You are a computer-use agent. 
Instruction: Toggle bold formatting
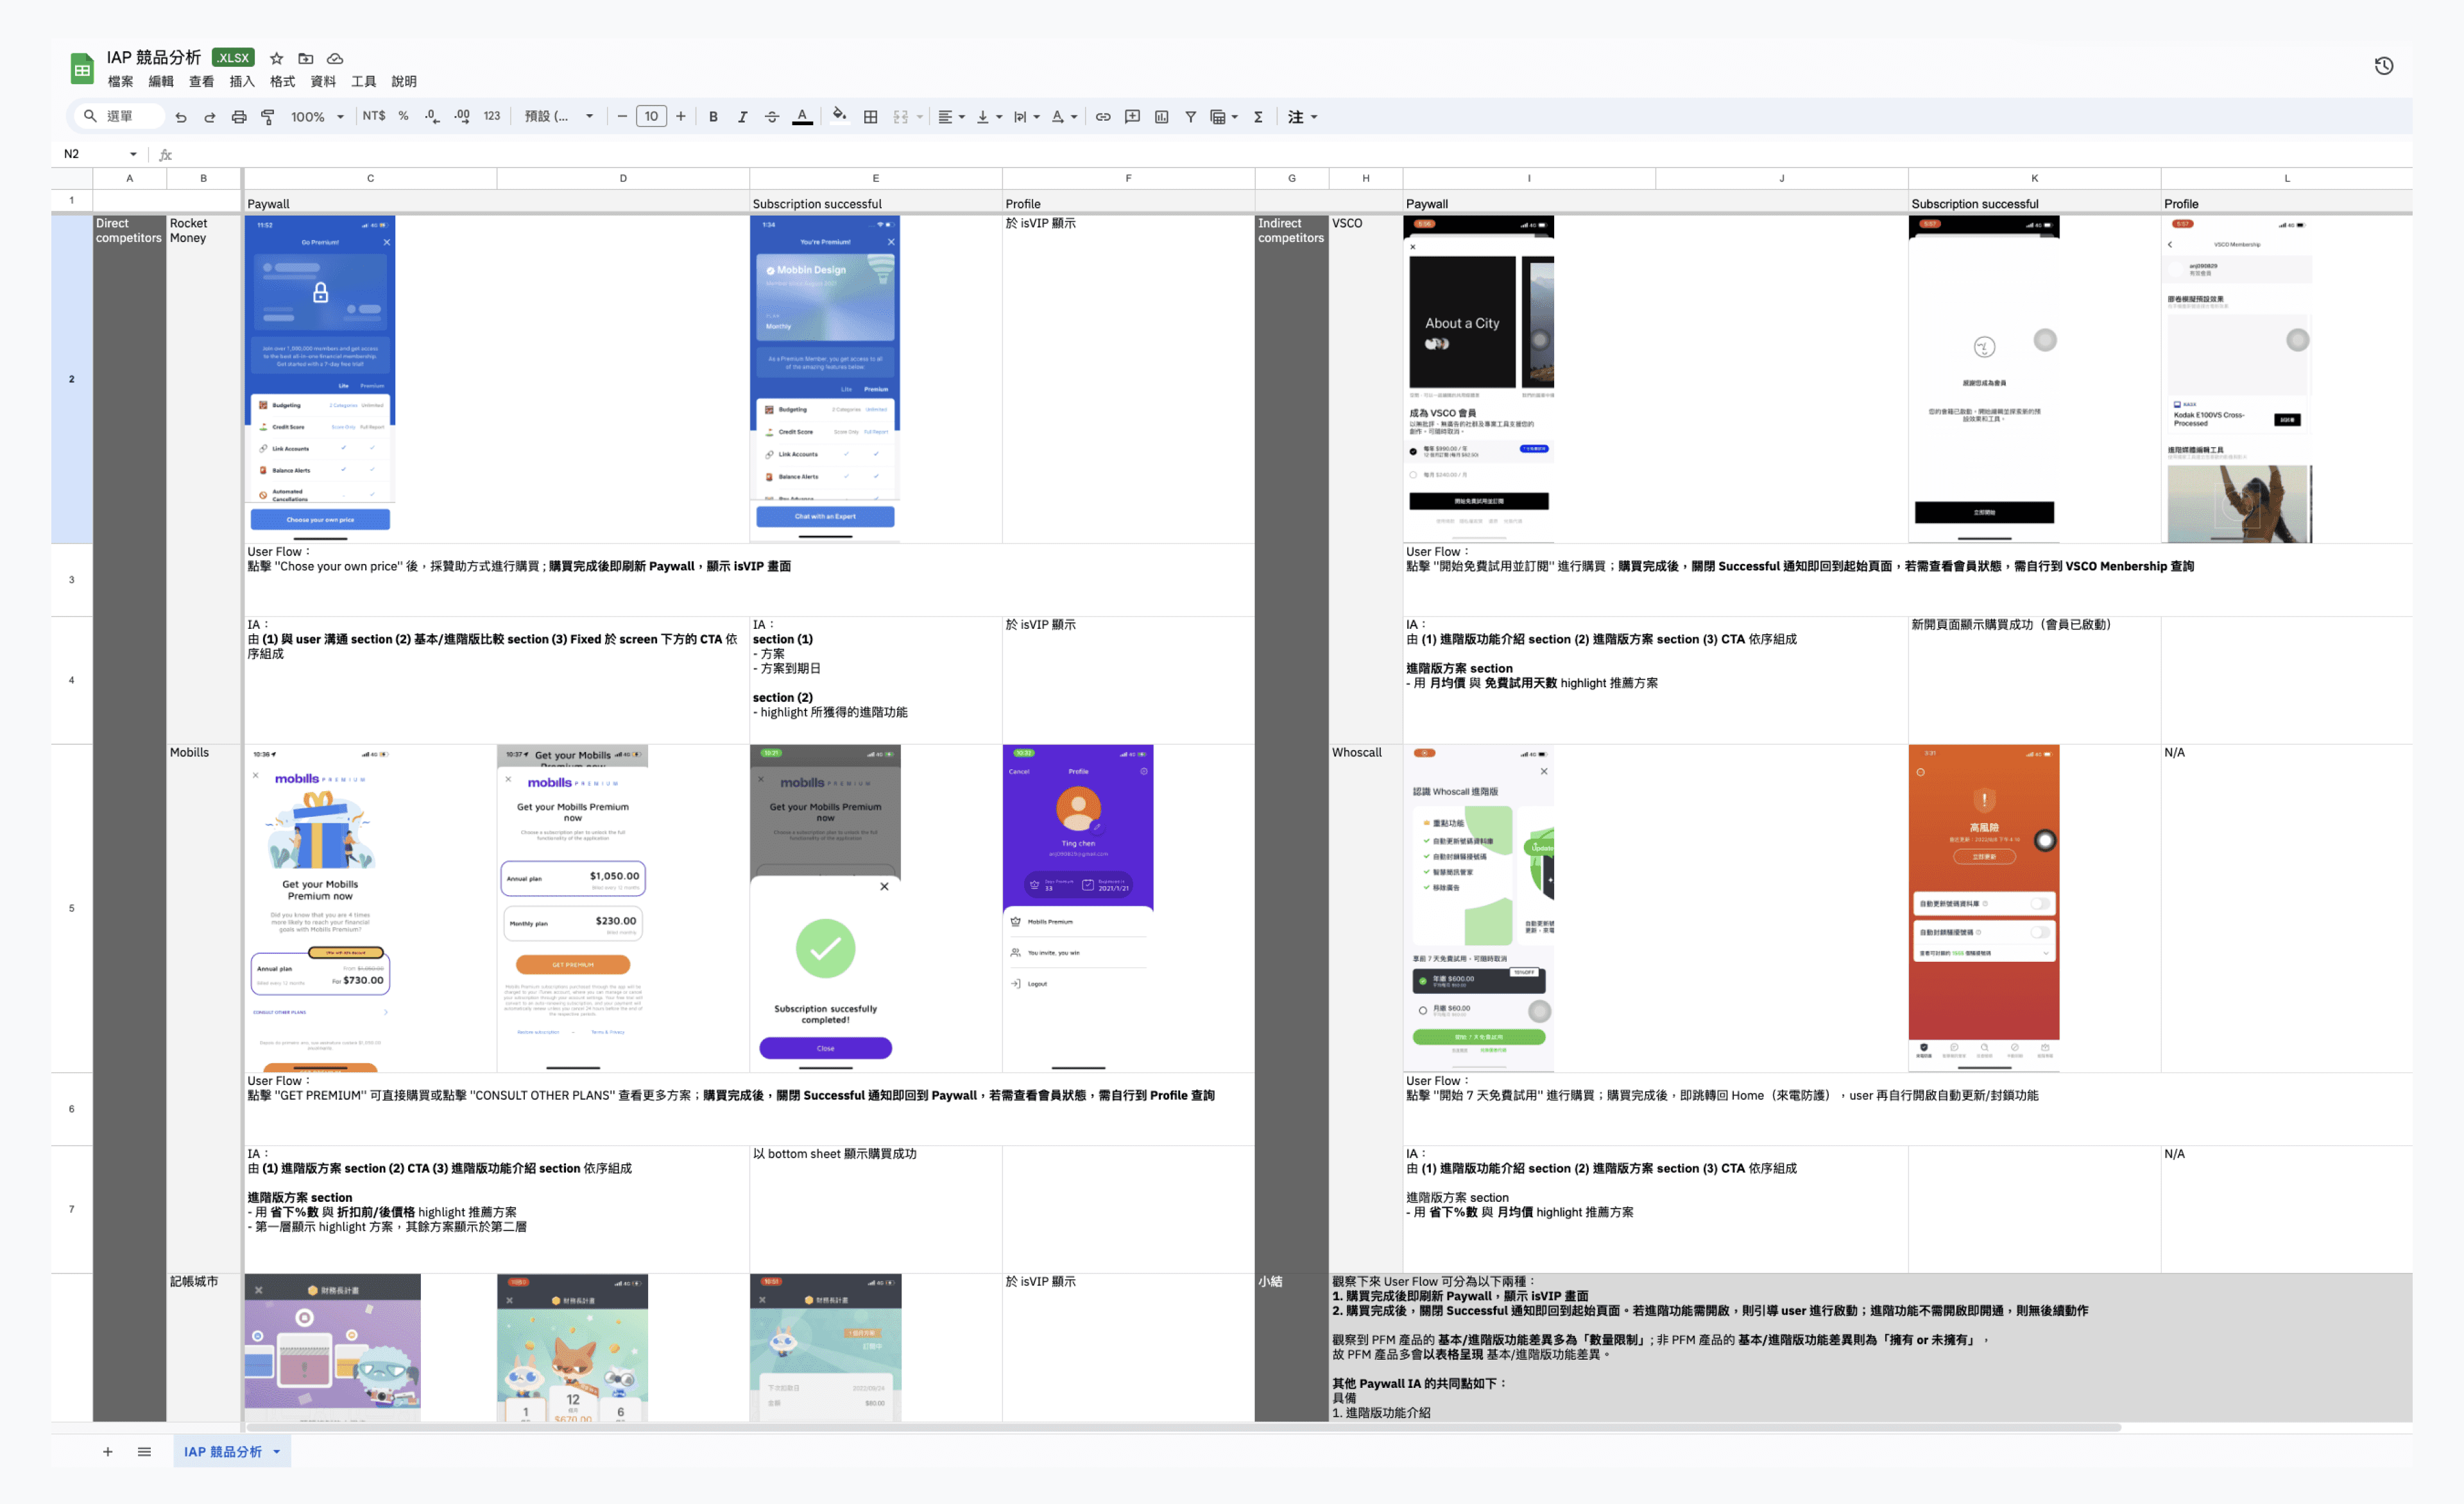pos(713,117)
